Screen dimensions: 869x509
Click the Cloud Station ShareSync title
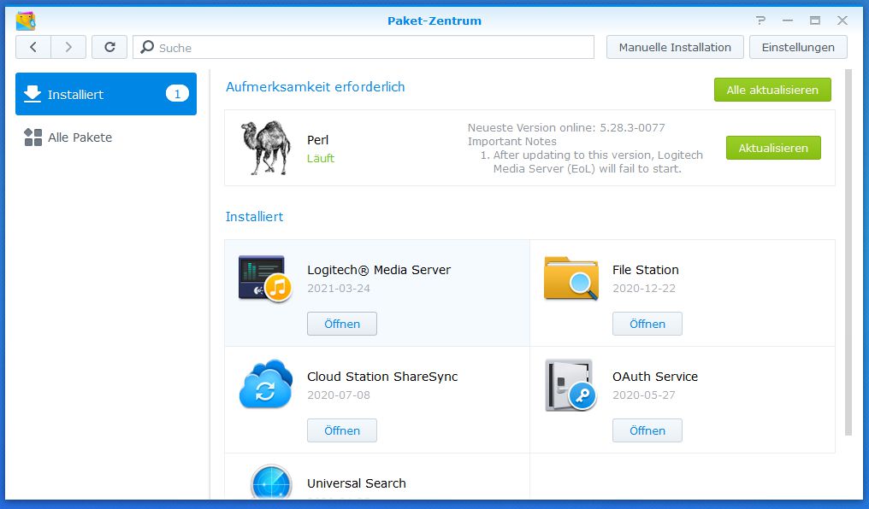(382, 377)
